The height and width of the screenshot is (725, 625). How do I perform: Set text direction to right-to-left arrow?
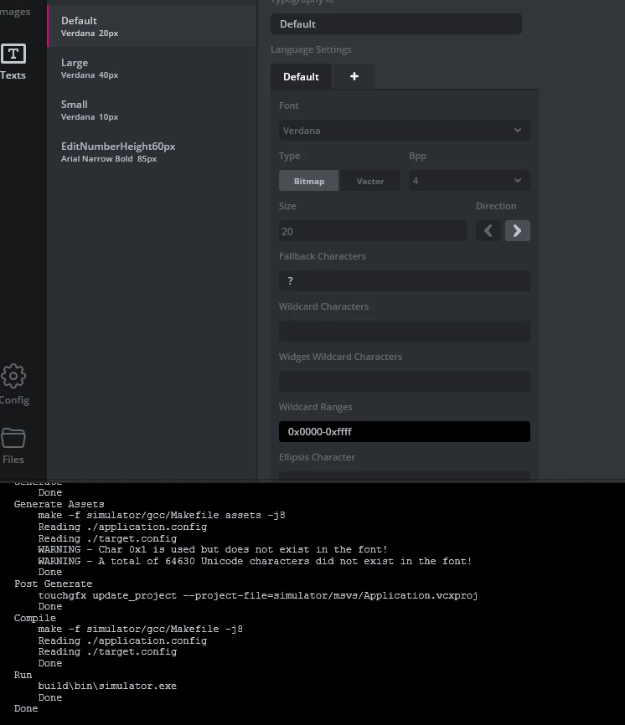coord(488,231)
